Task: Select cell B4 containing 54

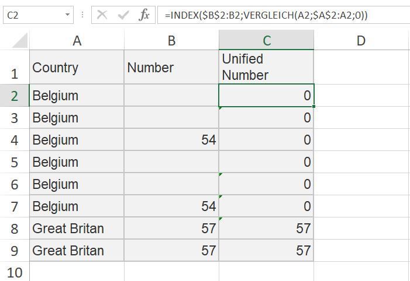Action: click(171, 140)
